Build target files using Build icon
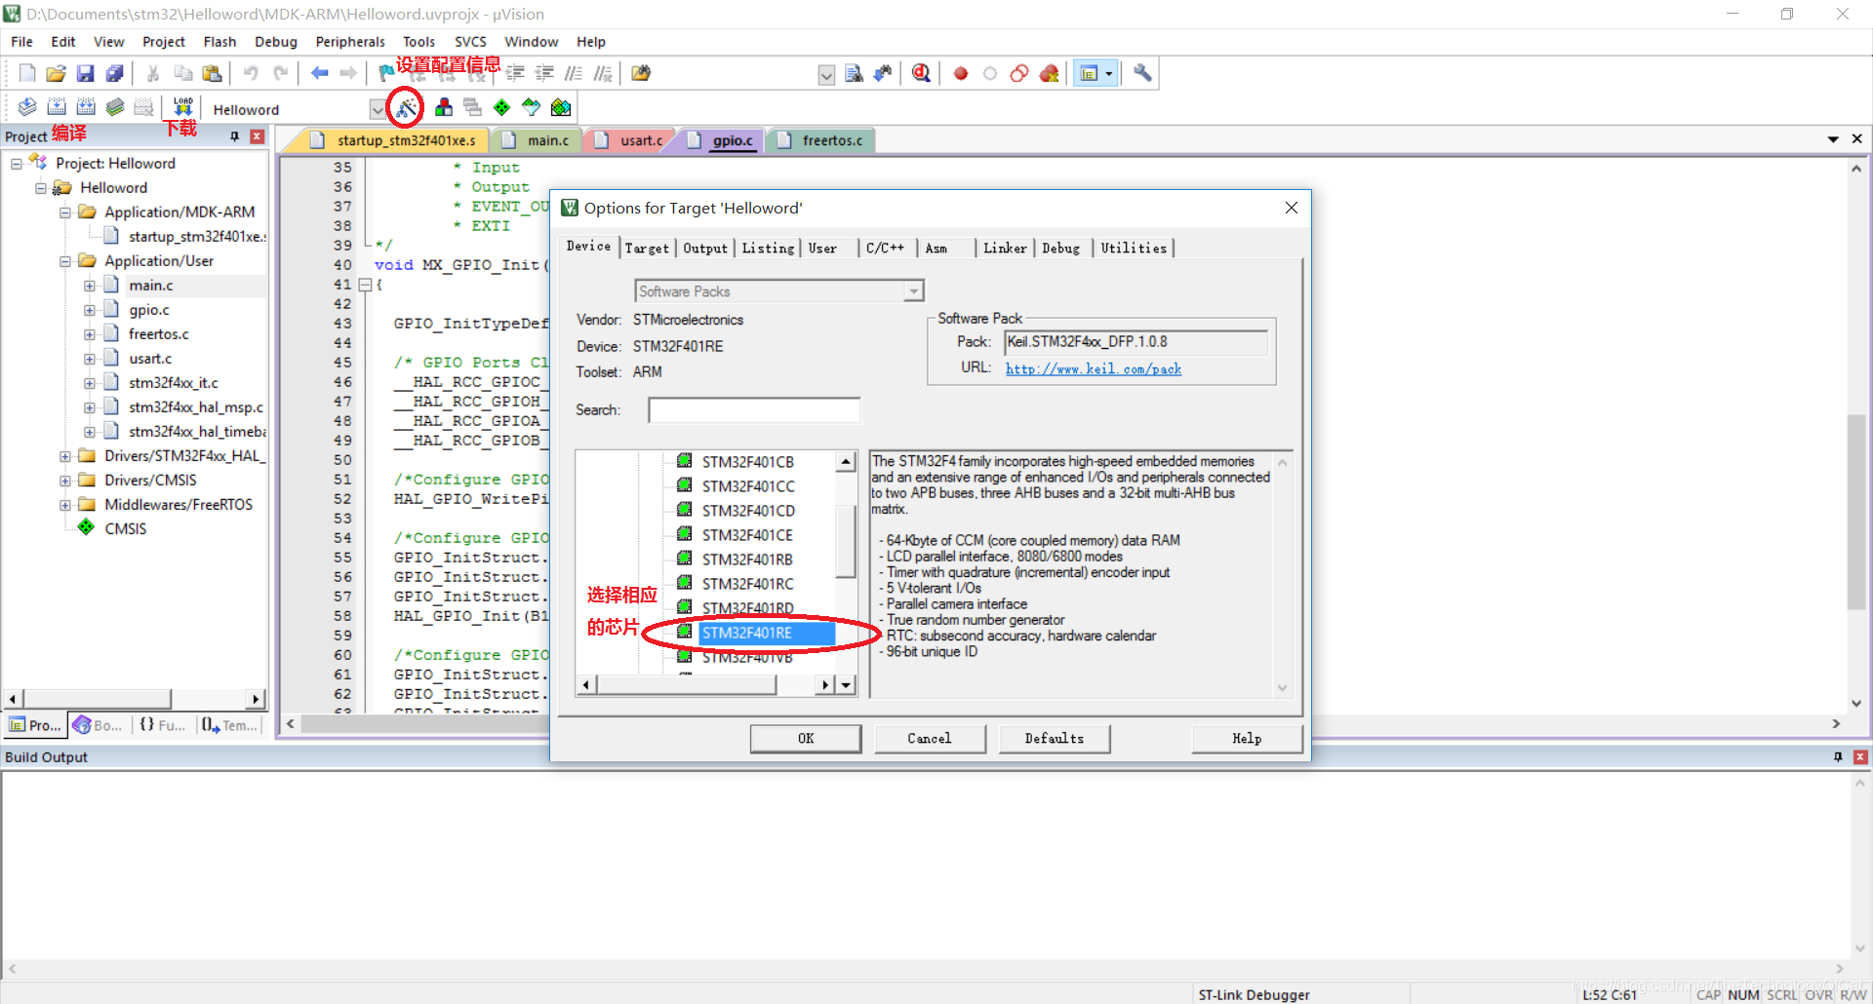The width and height of the screenshot is (1873, 1004). (x=57, y=107)
